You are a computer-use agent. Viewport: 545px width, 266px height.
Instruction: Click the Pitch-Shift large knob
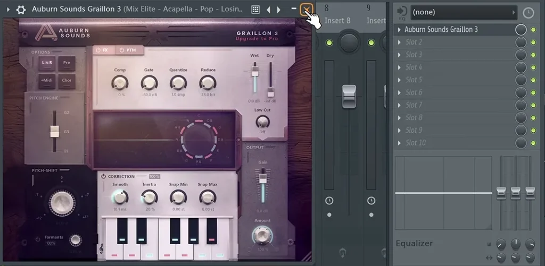click(x=62, y=203)
